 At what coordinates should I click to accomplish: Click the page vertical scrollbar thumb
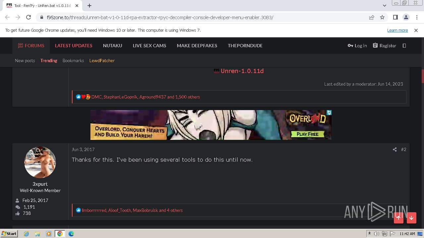(422, 76)
